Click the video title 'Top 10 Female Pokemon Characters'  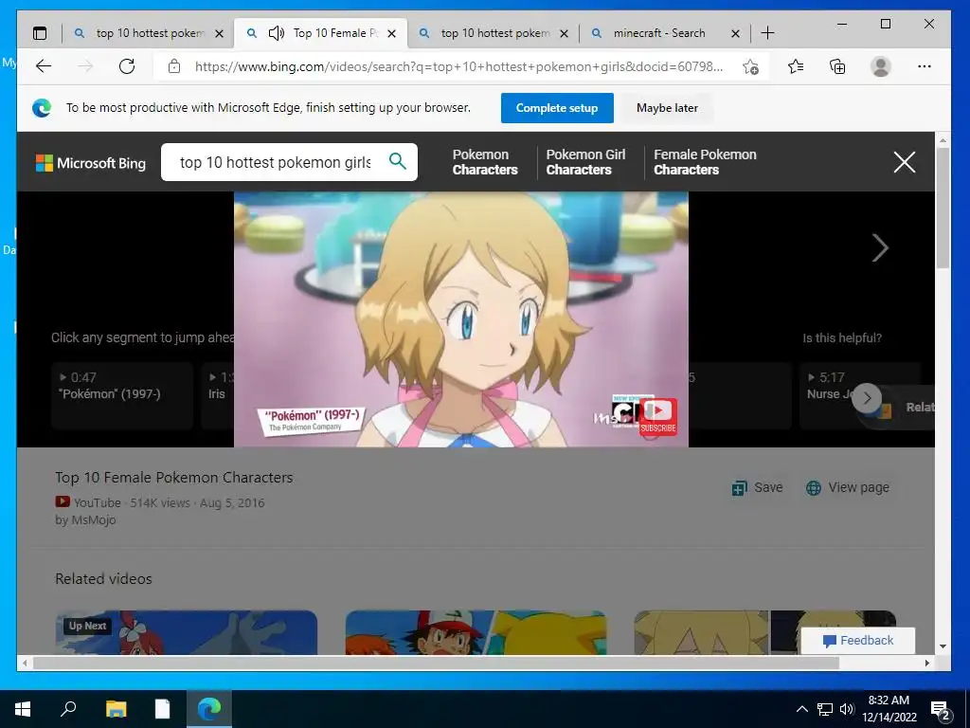pos(174,478)
